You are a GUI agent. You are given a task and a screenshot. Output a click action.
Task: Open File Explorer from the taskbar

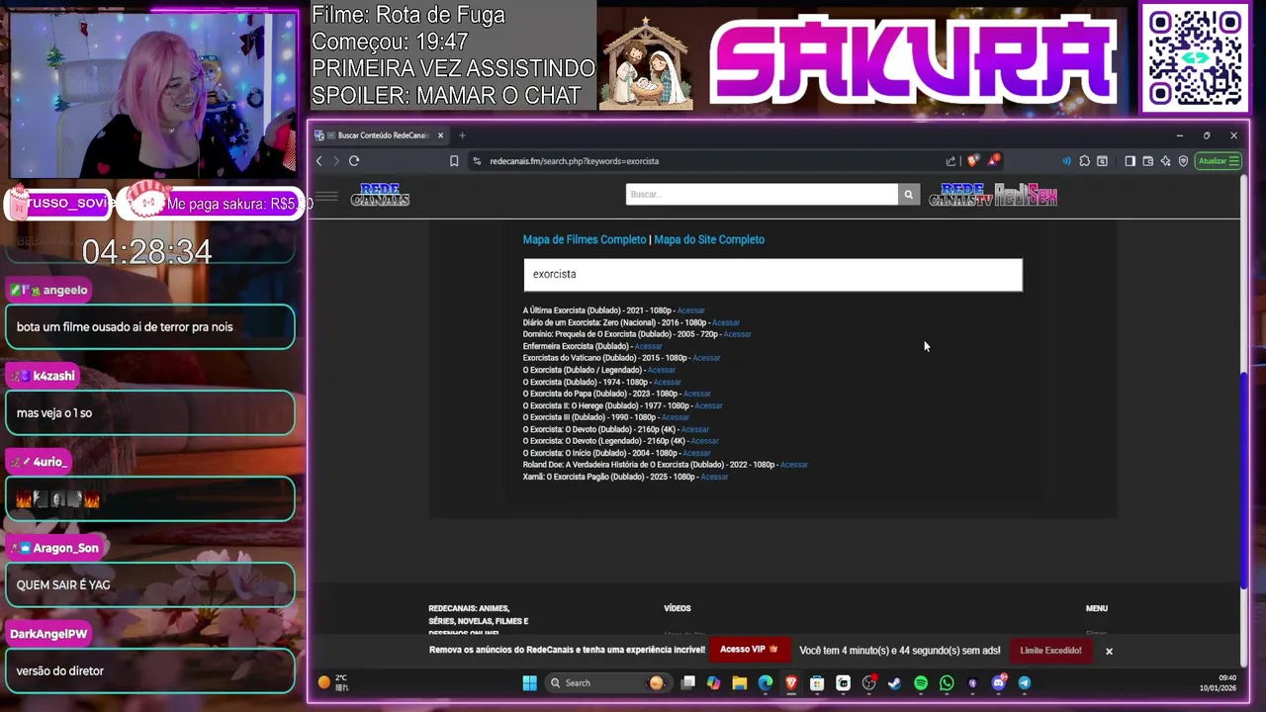[740, 683]
